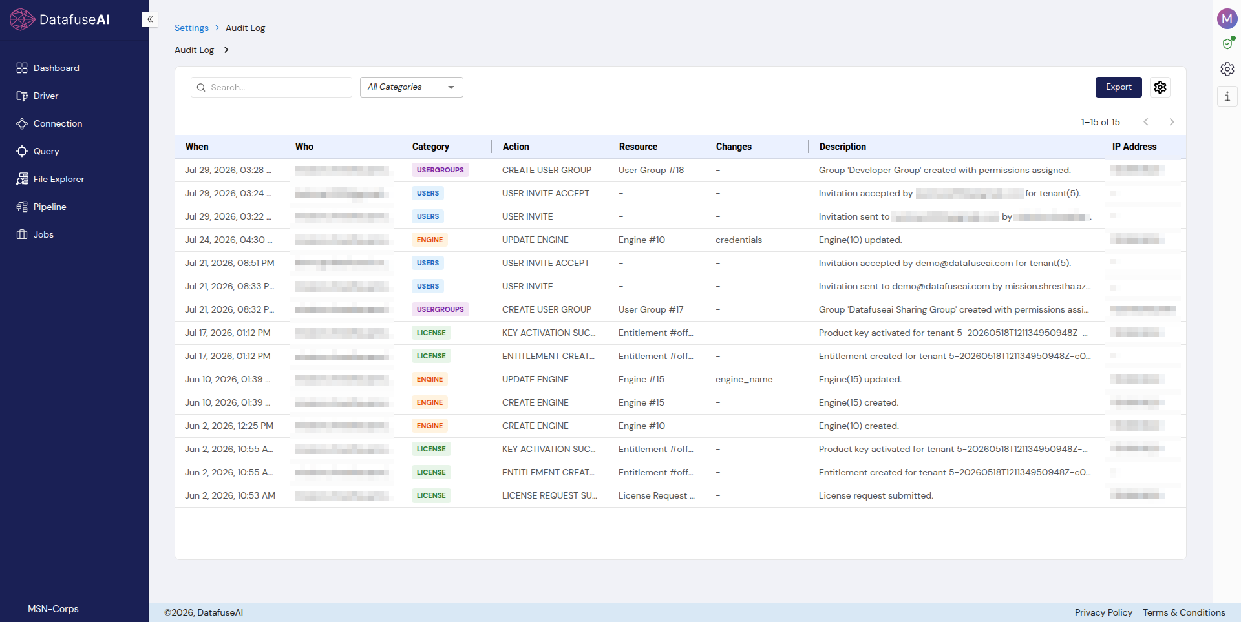Go to next page arrow
This screenshot has height=622, width=1241.
(1172, 122)
